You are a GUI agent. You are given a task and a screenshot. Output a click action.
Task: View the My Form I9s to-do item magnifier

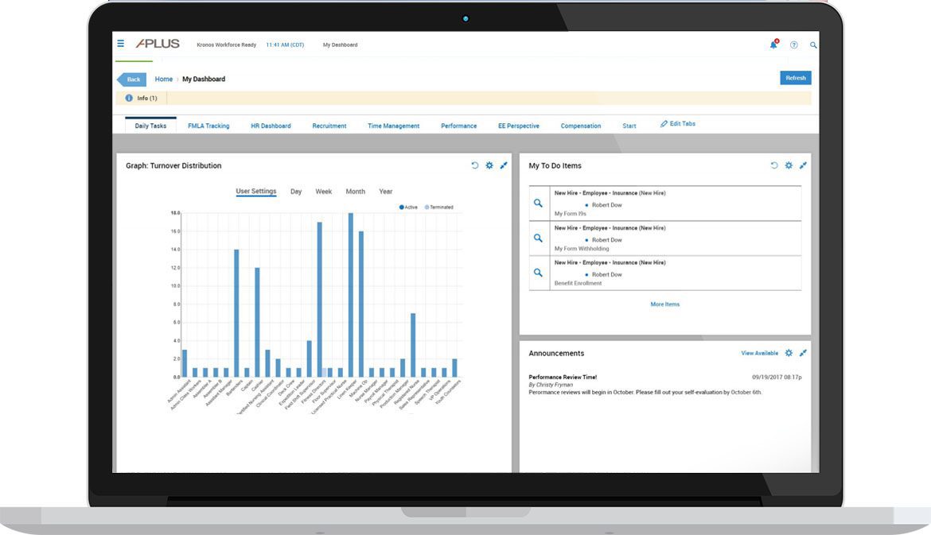pyautogui.click(x=538, y=203)
